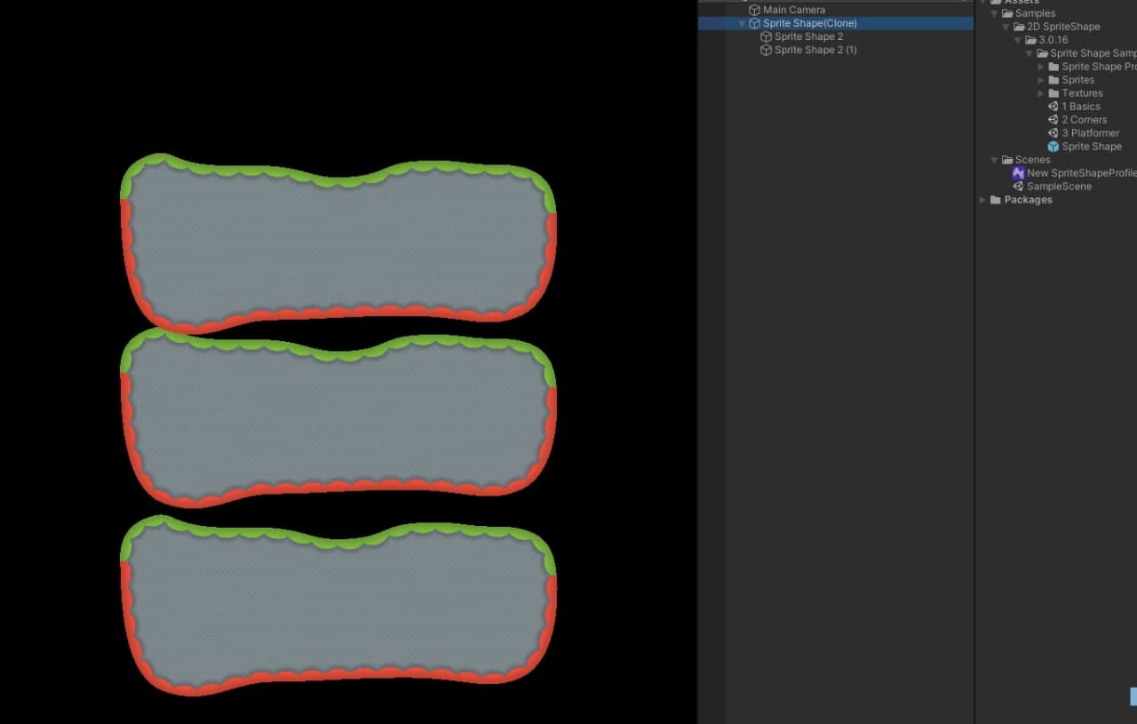Click the Unity scene icon for 3 Platformer
Viewport: 1137px width, 724px height.
[1054, 133]
